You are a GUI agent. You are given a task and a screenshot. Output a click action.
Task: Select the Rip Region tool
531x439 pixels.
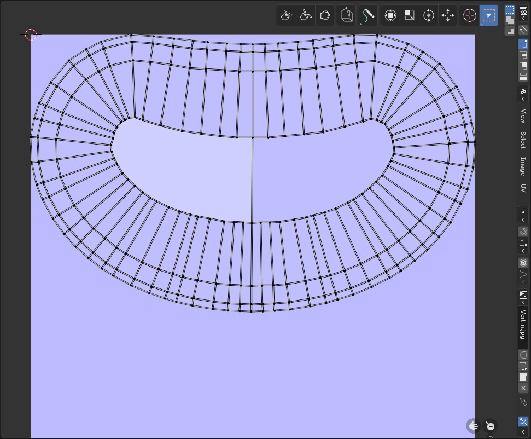(347, 15)
